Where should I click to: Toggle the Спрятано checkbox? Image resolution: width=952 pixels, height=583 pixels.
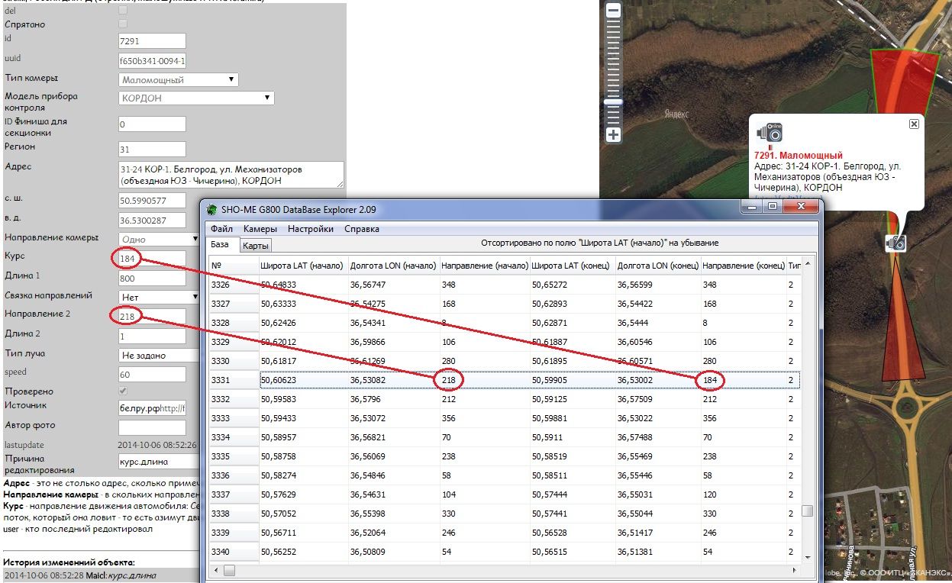[x=123, y=24]
